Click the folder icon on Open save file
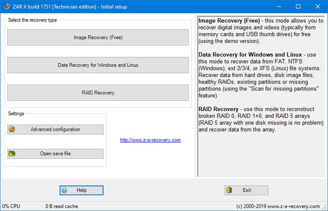The height and width of the screenshot is (211, 328). (12, 154)
